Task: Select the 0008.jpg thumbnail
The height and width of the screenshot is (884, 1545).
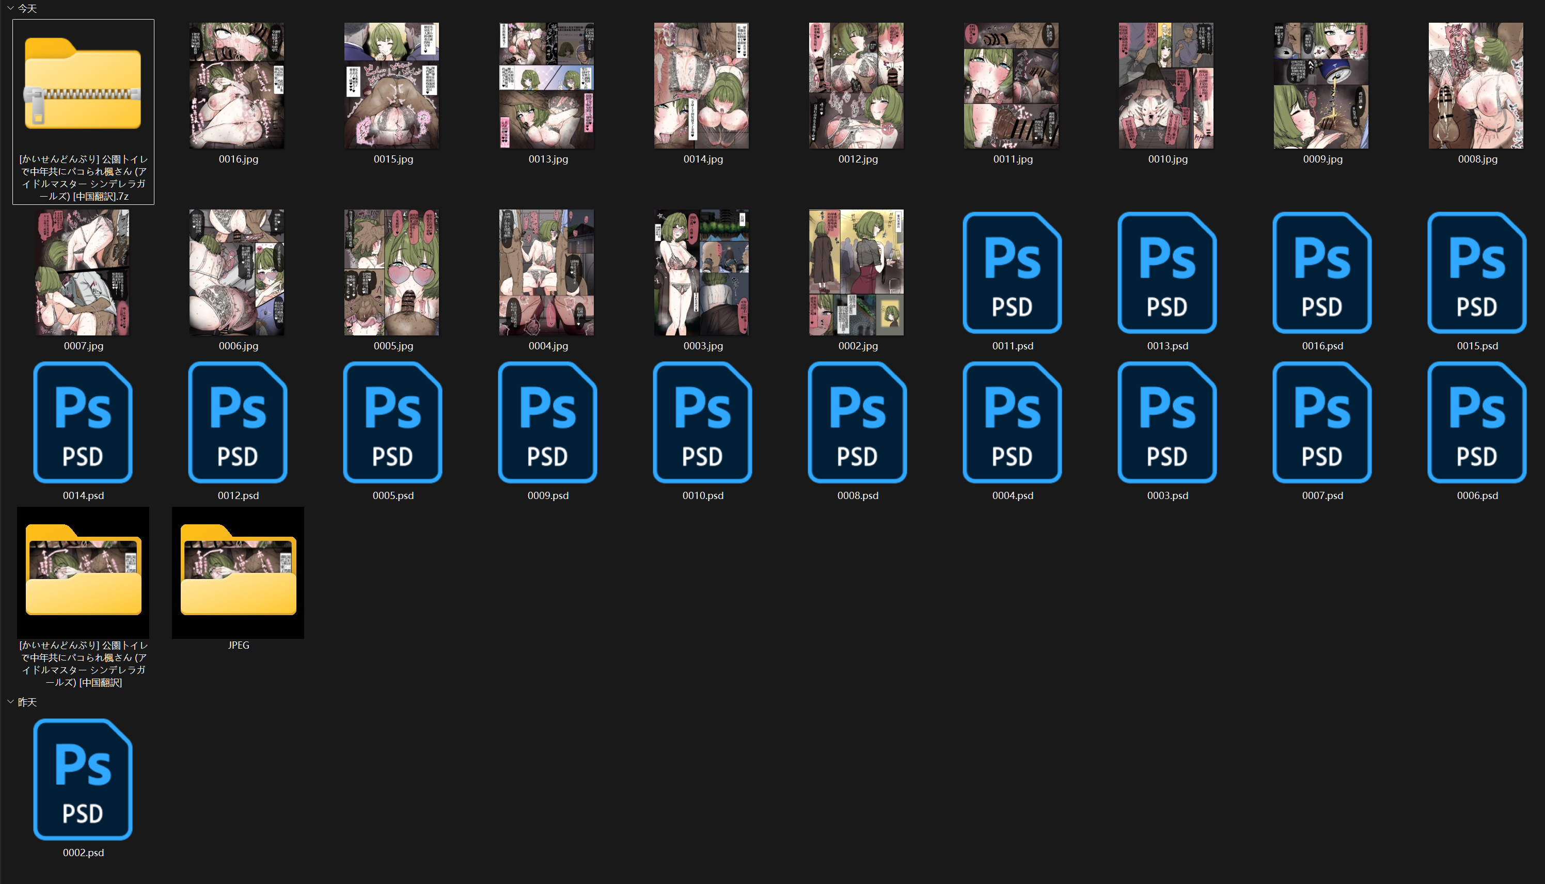Action: tap(1476, 86)
